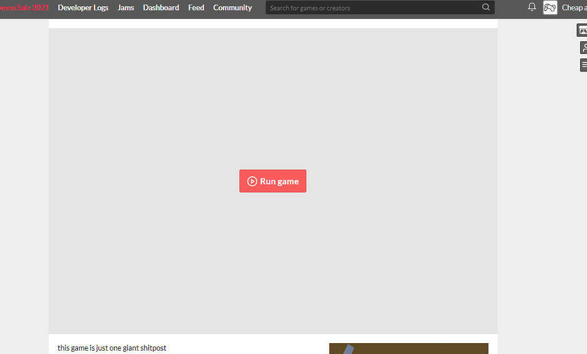Click the game screenshot thumbnail below the player
Screen dimensions: 587x354
click(409, 348)
